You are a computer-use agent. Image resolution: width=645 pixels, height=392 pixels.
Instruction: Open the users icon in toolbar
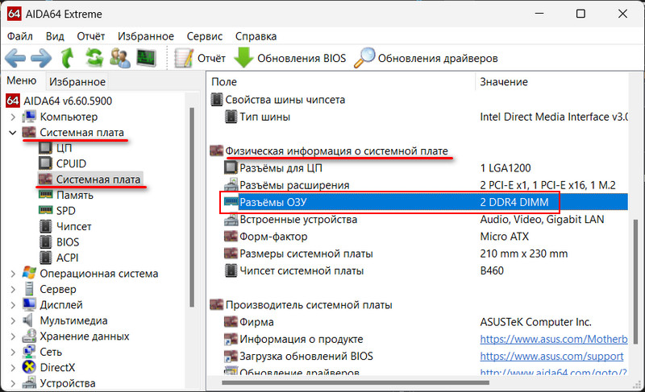pos(120,58)
